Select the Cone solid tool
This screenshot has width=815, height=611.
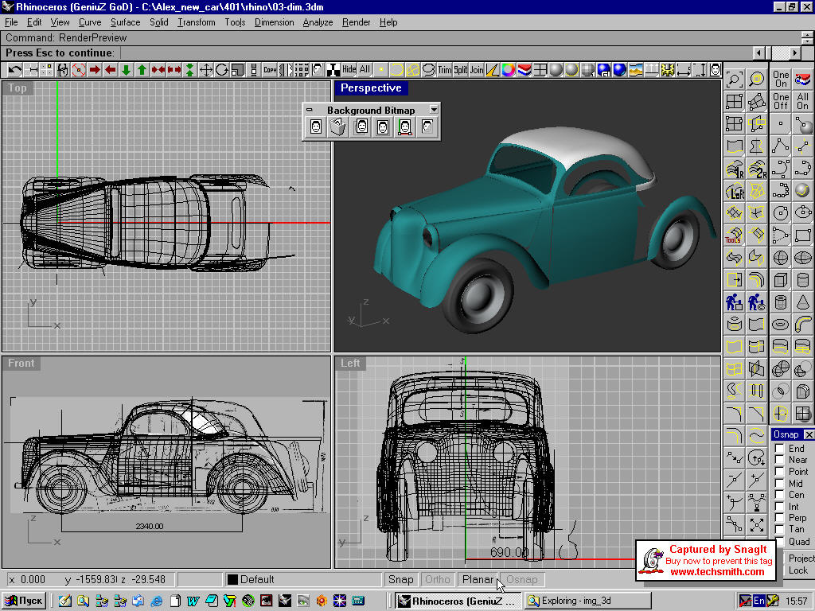coord(802,302)
